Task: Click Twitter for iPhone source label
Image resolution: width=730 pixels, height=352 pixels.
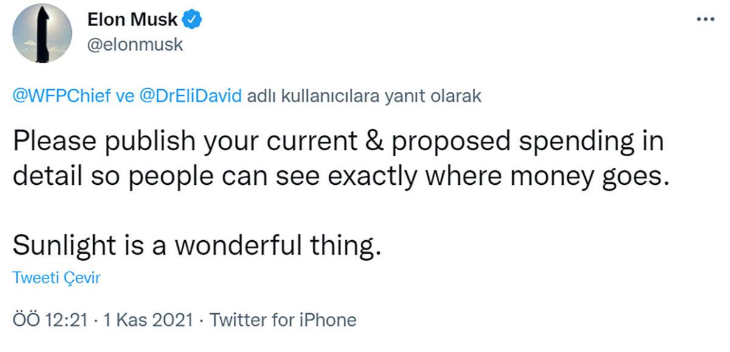Action: coord(283,319)
